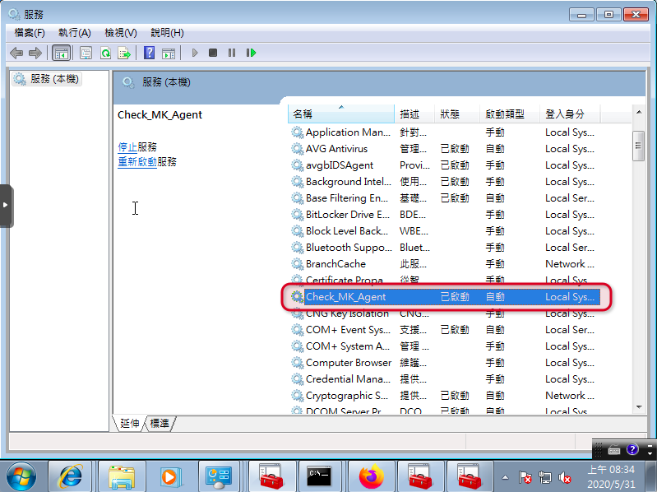Select the Background Intel... service row
The width and height of the screenshot is (657, 492).
pyautogui.click(x=445, y=182)
